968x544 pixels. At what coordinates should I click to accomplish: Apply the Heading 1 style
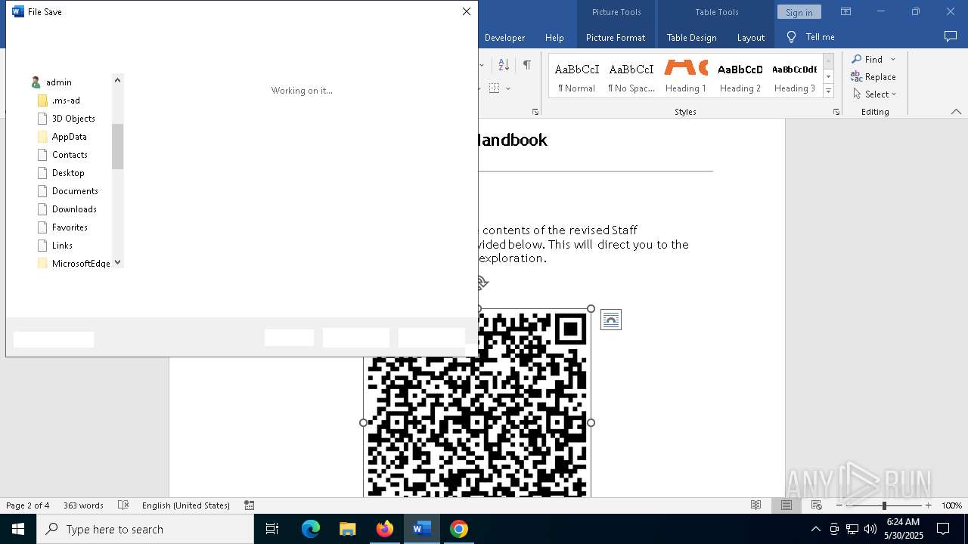coord(685,77)
